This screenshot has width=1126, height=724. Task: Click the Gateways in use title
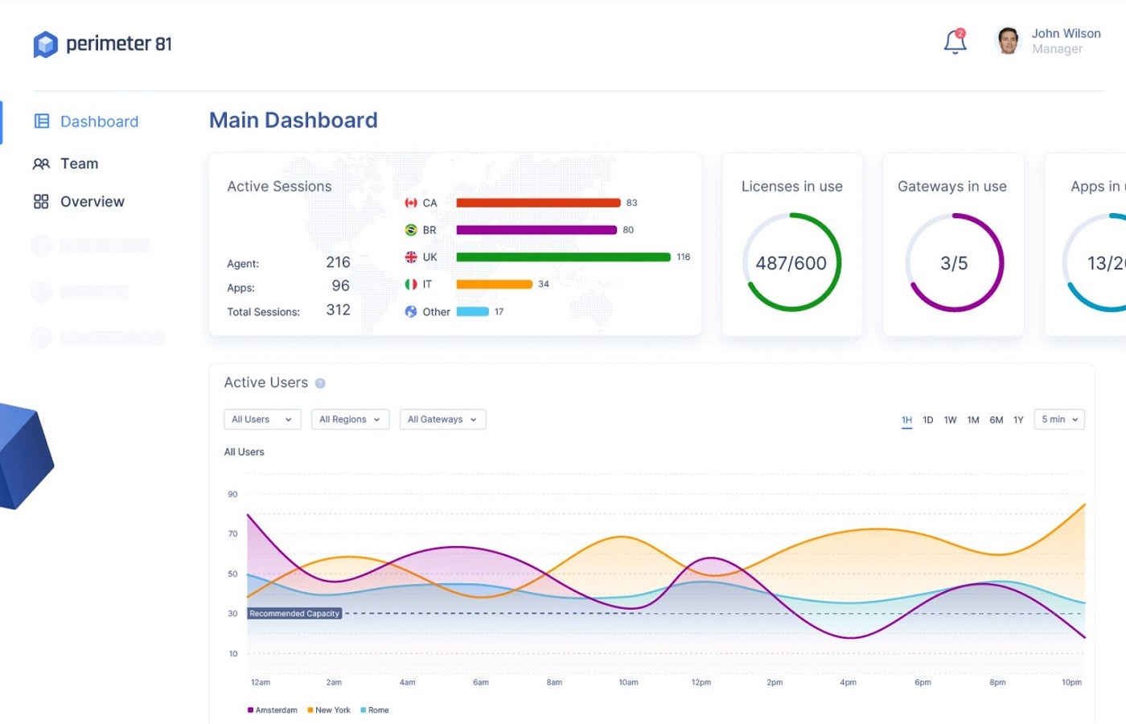click(x=952, y=187)
